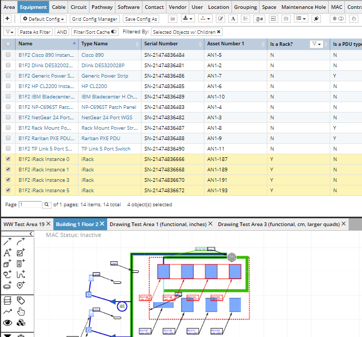The width and height of the screenshot is (362, 337).
Task: Click the Page number input field
Action: coord(30,205)
